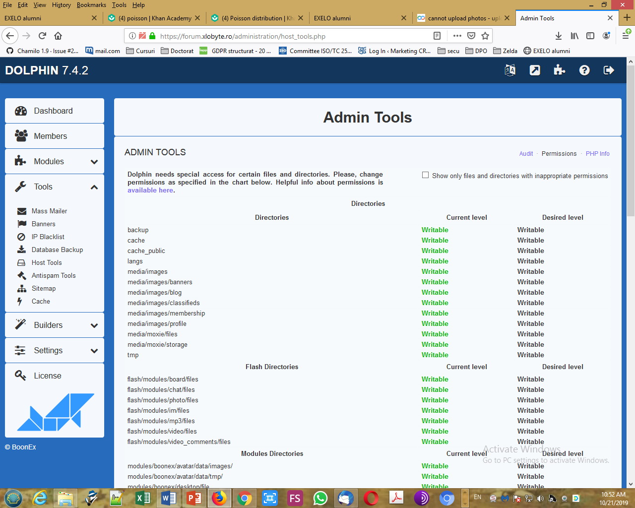Viewport: 635px width, 508px height.
Task: Open the Sitemap tool
Action: pyautogui.click(x=44, y=288)
